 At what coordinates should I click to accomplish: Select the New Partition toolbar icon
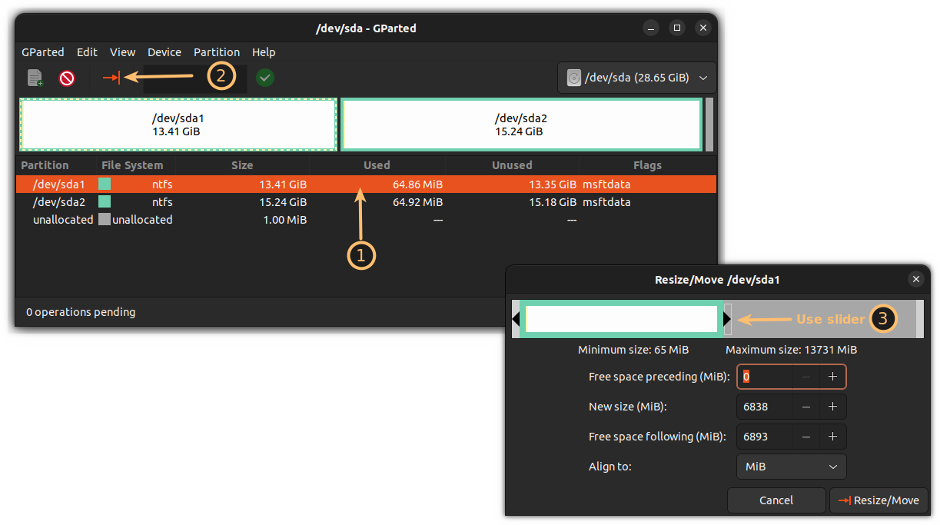pyautogui.click(x=35, y=77)
